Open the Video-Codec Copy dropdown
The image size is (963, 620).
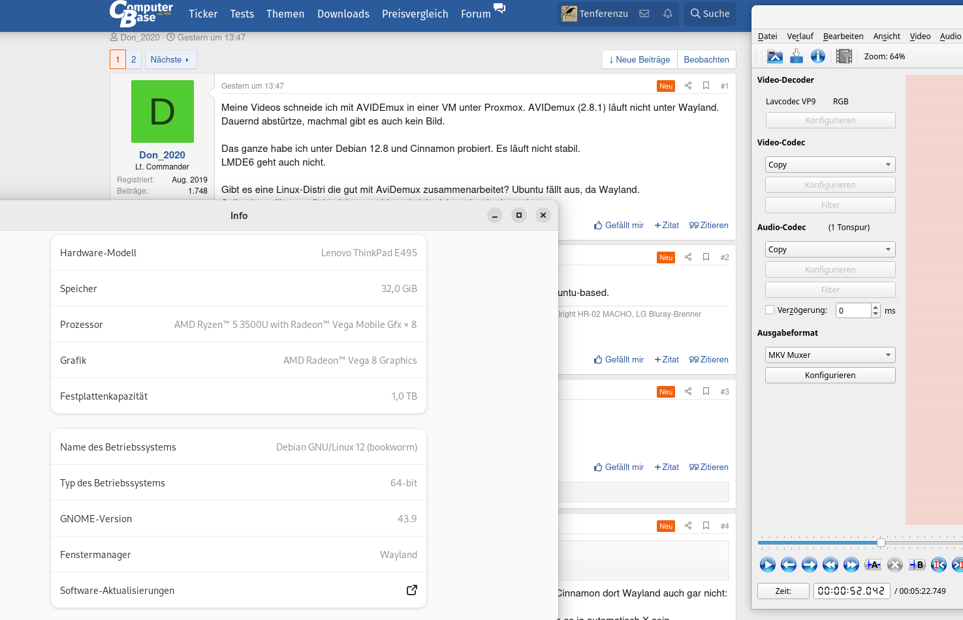tap(830, 165)
